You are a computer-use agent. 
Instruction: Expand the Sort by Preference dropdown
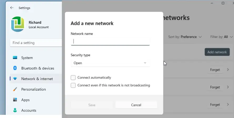185,37
